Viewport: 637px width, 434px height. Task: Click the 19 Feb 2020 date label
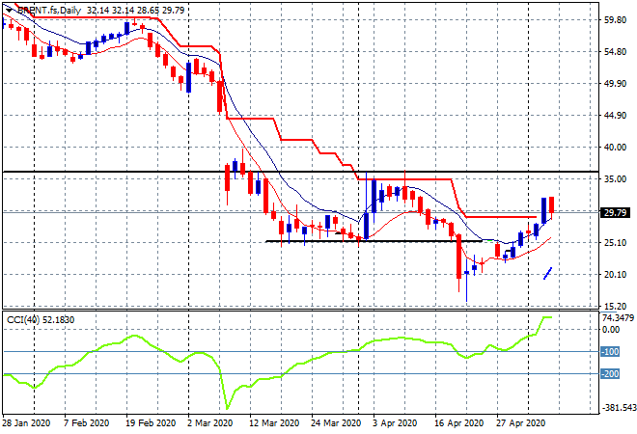coord(151,423)
